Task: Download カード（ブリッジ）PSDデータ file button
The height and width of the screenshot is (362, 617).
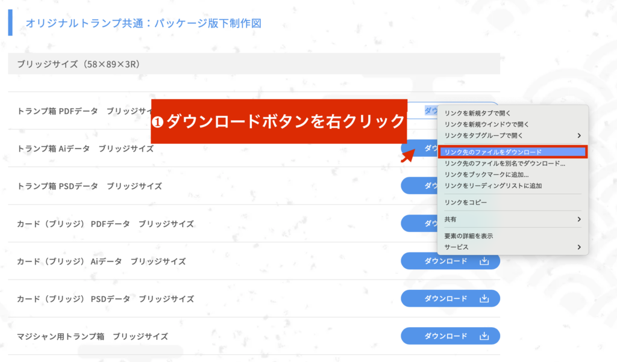Action: click(x=450, y=298)
